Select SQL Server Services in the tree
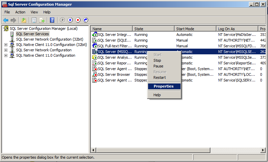 [x=32, y=34]
